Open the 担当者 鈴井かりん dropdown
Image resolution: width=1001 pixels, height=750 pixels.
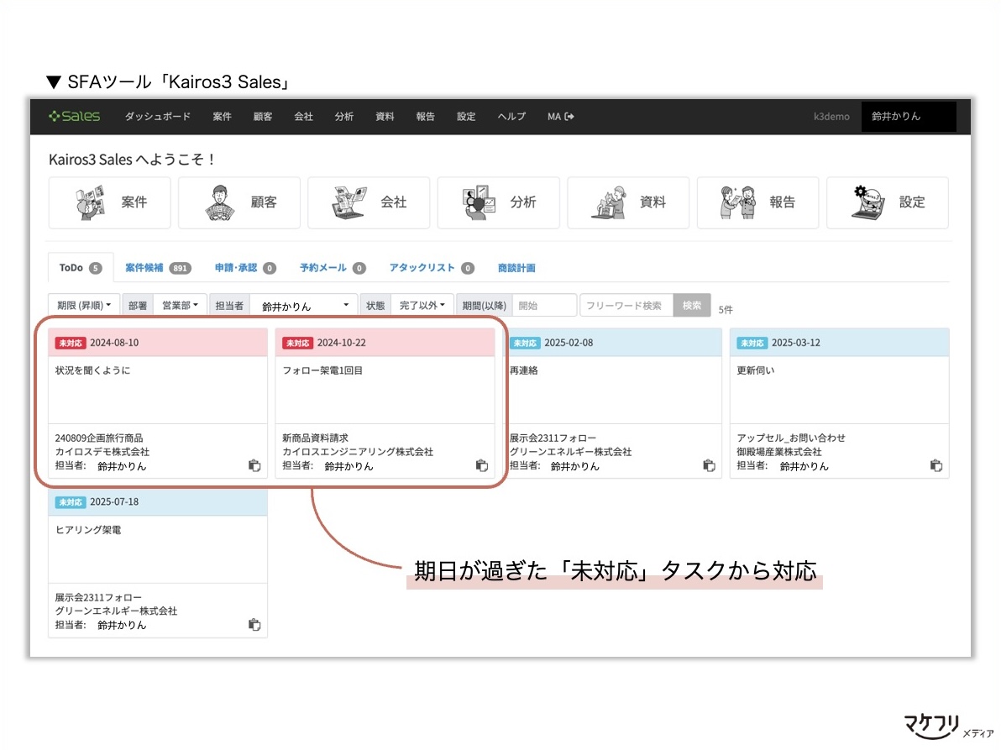303,305
